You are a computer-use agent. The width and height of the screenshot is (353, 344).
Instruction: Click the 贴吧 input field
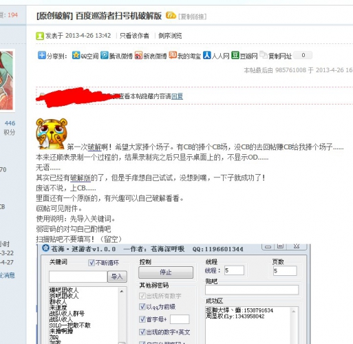click(252, 290)
